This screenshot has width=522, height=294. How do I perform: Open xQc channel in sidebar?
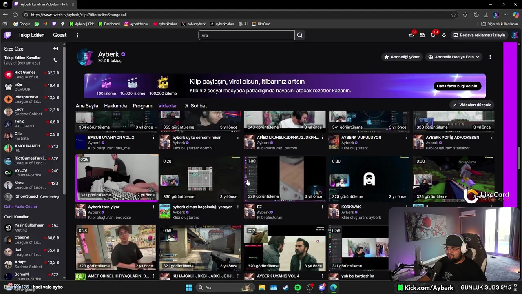point(33,87)
